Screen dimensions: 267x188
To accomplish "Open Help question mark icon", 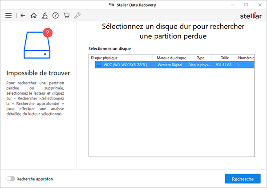I will click(x=56, y=16).
